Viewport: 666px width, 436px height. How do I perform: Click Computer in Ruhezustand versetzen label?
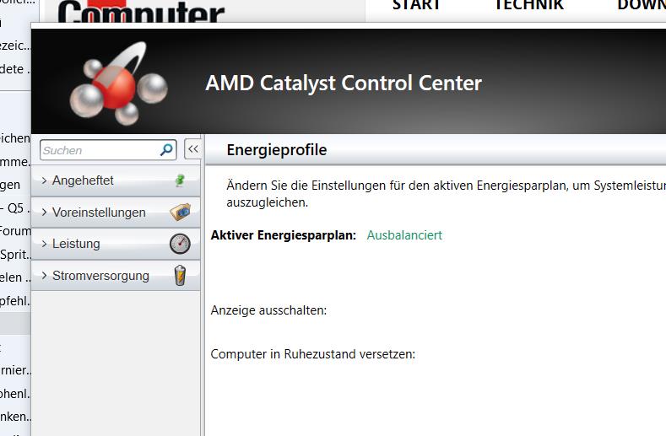coord(312,354)
